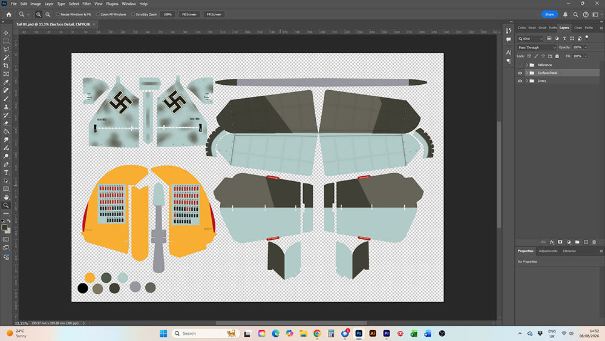This screenshot has width=605, height=341.
Task: Open the Opacity slider dropdown arrow
Action: pos(586,47)
